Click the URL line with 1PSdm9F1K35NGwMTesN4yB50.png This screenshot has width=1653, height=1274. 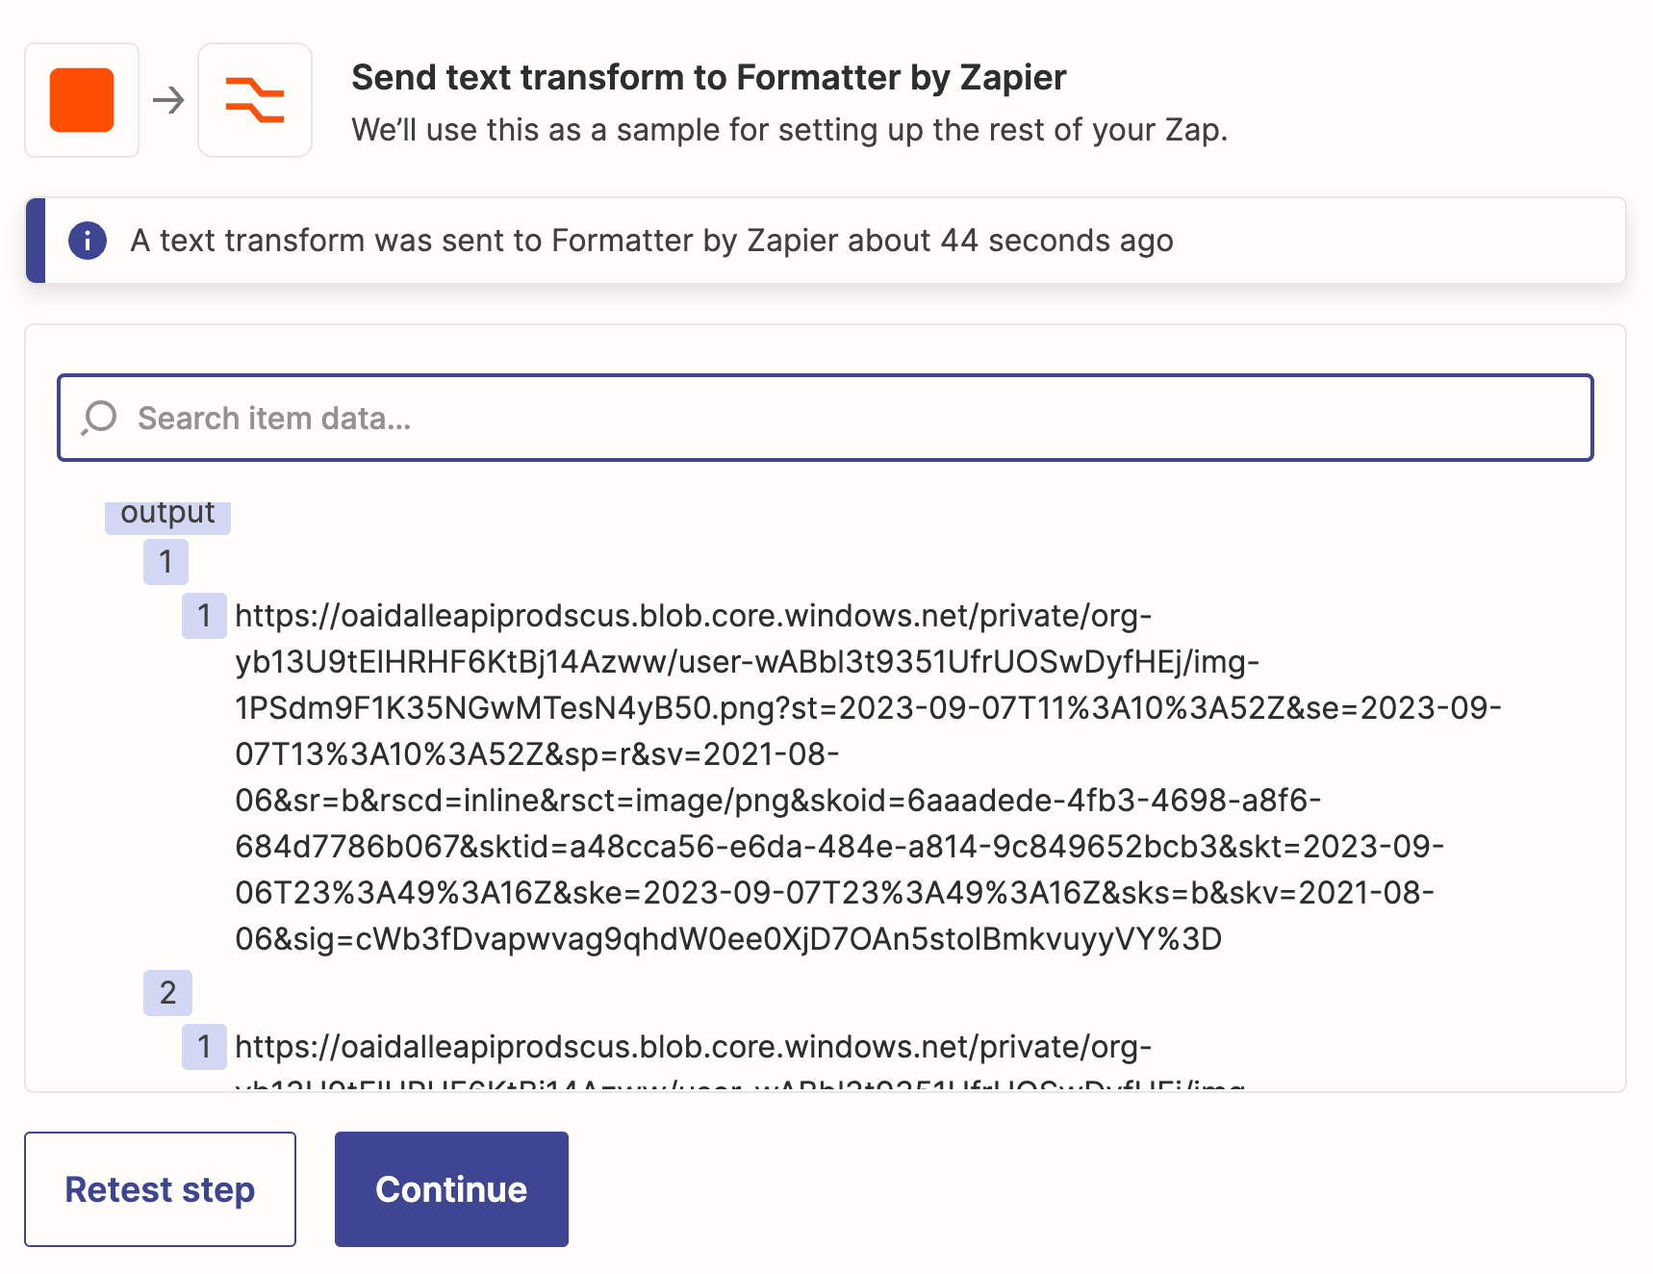pos(868,708)
